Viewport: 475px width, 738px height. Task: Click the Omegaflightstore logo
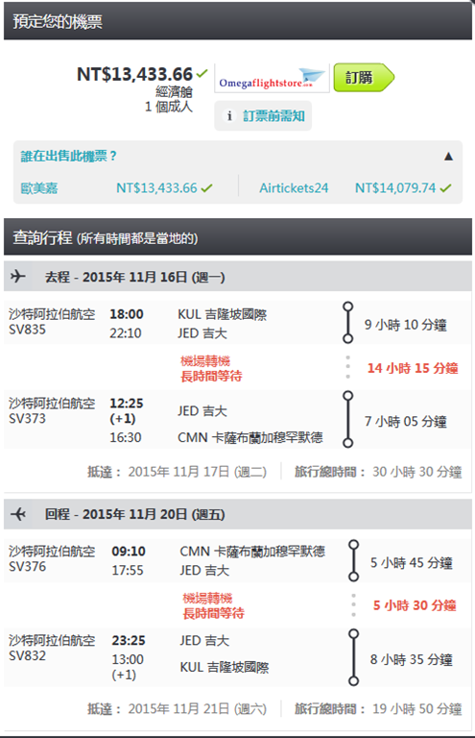coord(272,79)
